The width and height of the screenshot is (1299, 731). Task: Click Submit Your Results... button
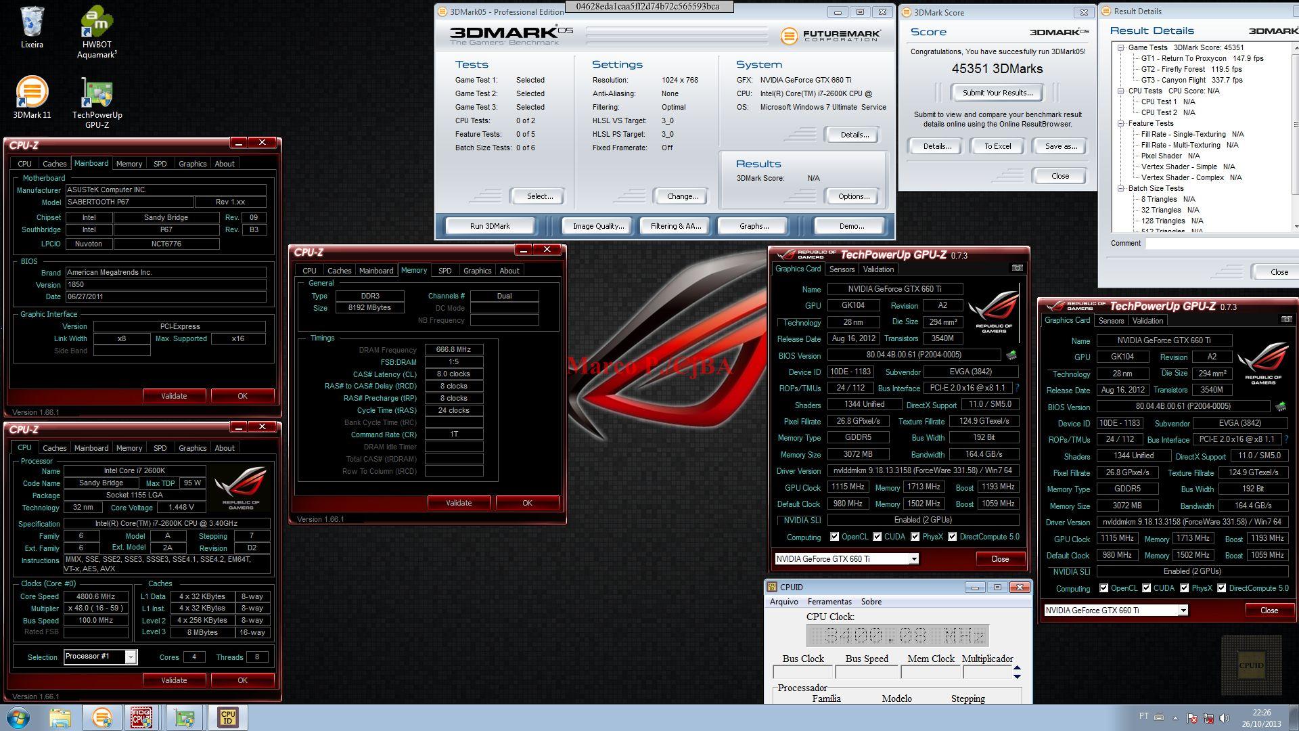click(997, 93)
